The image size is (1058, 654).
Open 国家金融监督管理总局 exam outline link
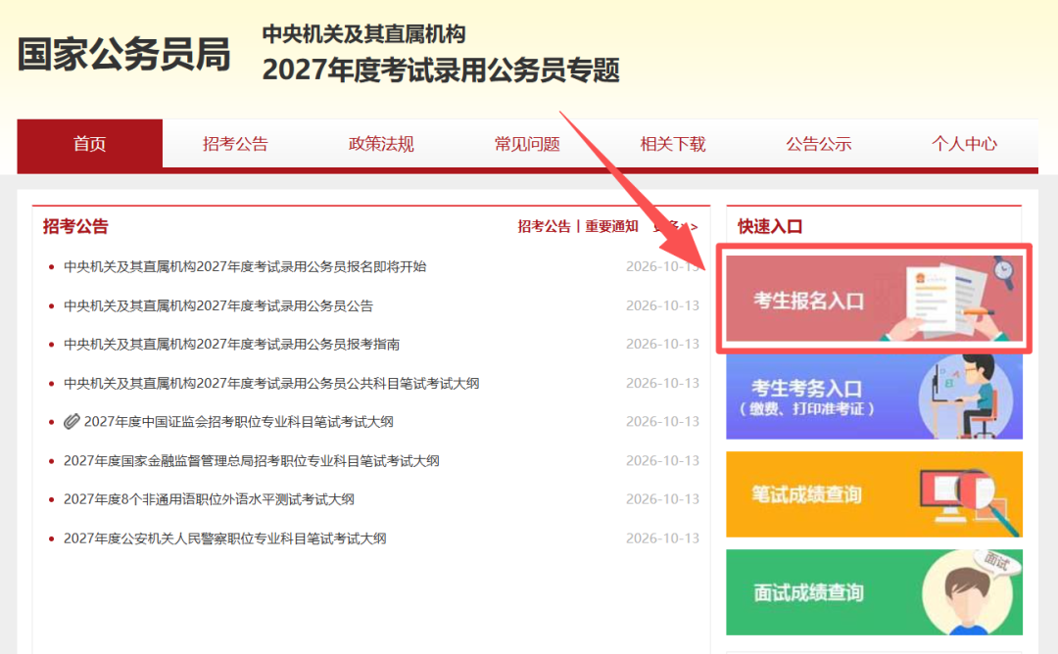pos(252,461)
